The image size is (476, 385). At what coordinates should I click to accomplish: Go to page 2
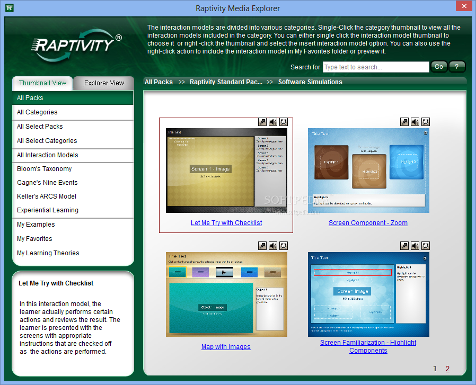coord(447,369)
